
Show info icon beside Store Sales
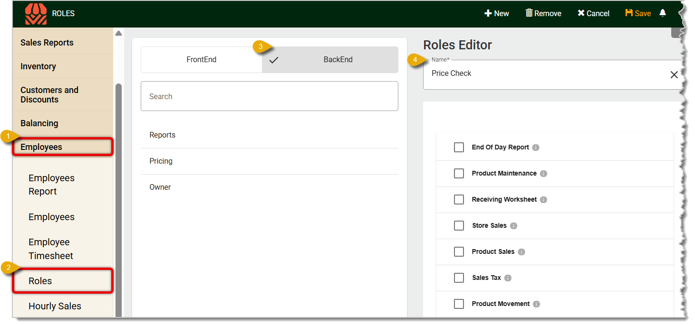[x=513, y=226]
